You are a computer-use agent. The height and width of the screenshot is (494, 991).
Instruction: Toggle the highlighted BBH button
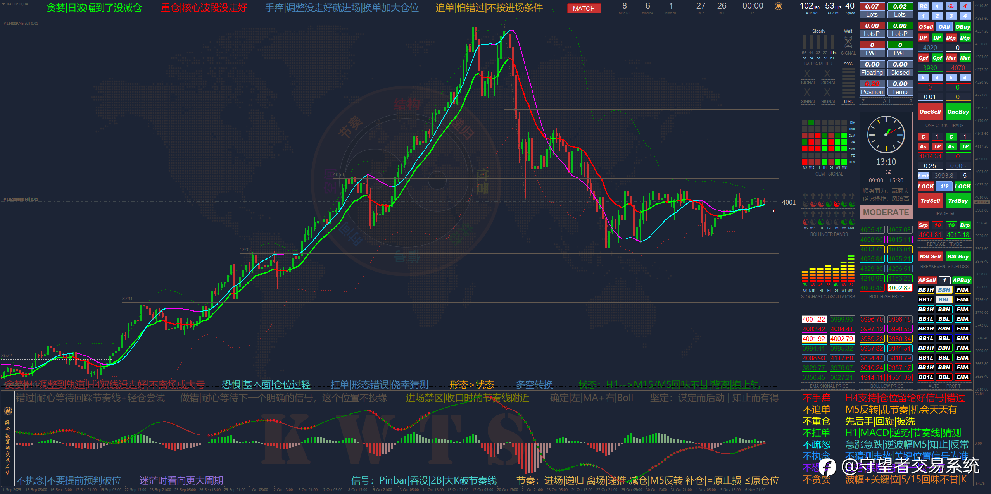click(x=944, y=290)
